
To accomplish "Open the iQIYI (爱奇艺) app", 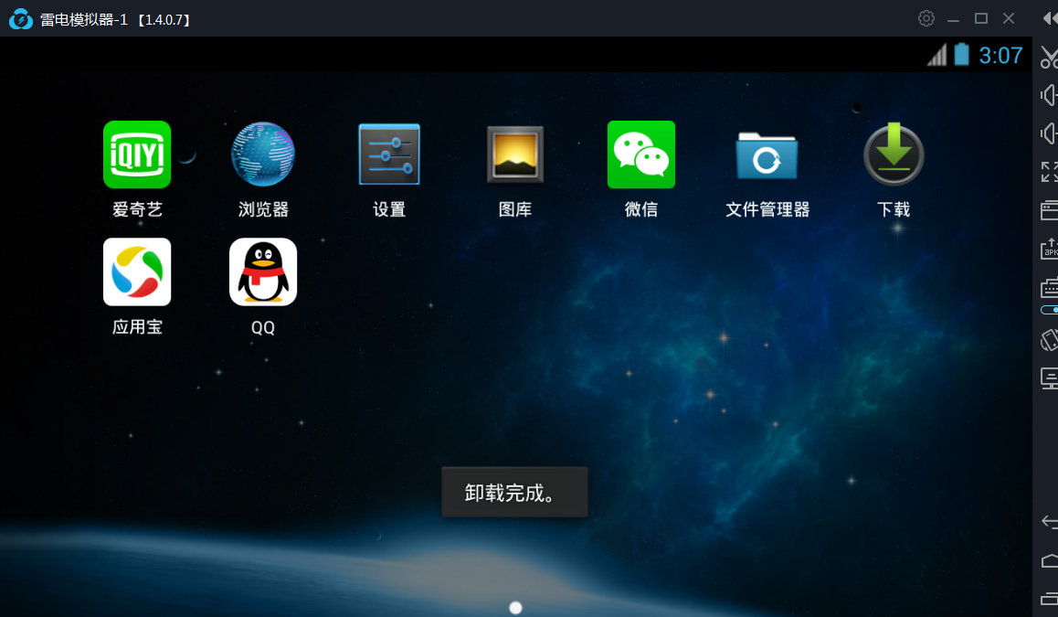I will point(137,154).
